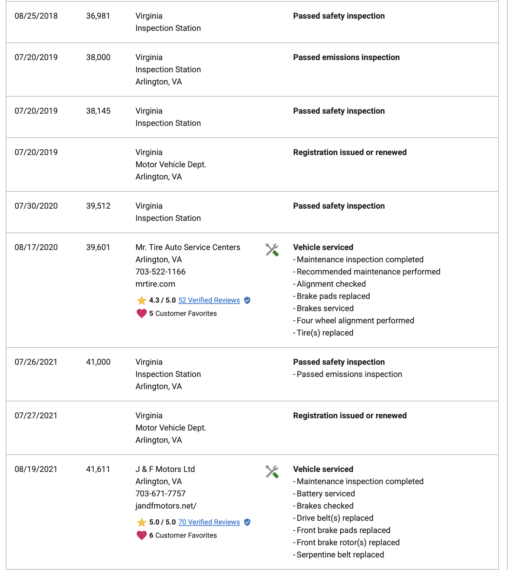508x570 pixels.
Task: Click the wrench icon for Mr. Tire service
Action: coord(272,250)
